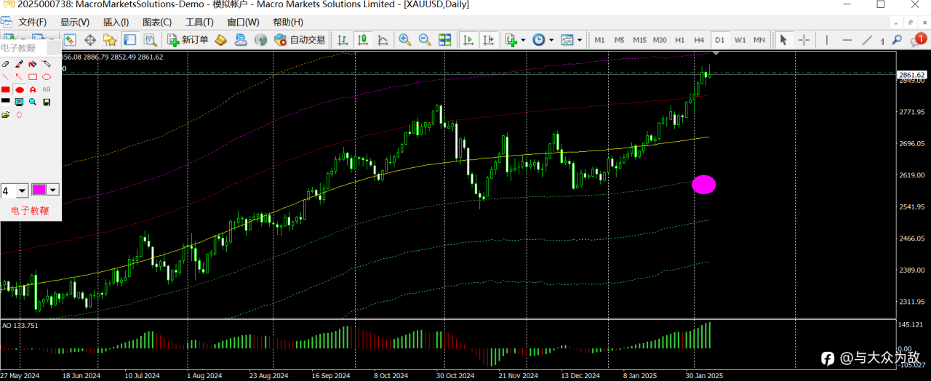
Task: Open periods clock dropdown arrow
Action: coord(551,40)
